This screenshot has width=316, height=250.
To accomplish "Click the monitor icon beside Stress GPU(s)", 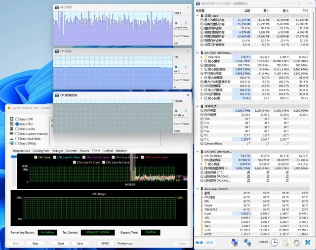I will pyautogui.click(x=12, y=143).
